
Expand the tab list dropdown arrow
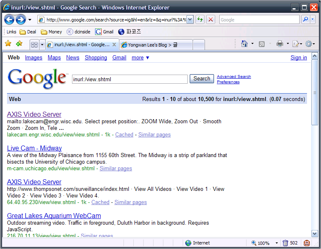pyautogui.click(x=42, y=45)
